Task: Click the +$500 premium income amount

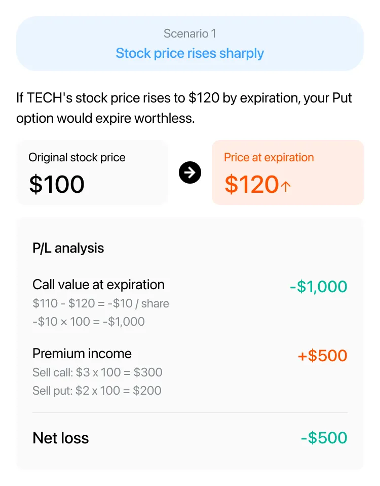Action: pyautogui.click(x=322, y=355)
